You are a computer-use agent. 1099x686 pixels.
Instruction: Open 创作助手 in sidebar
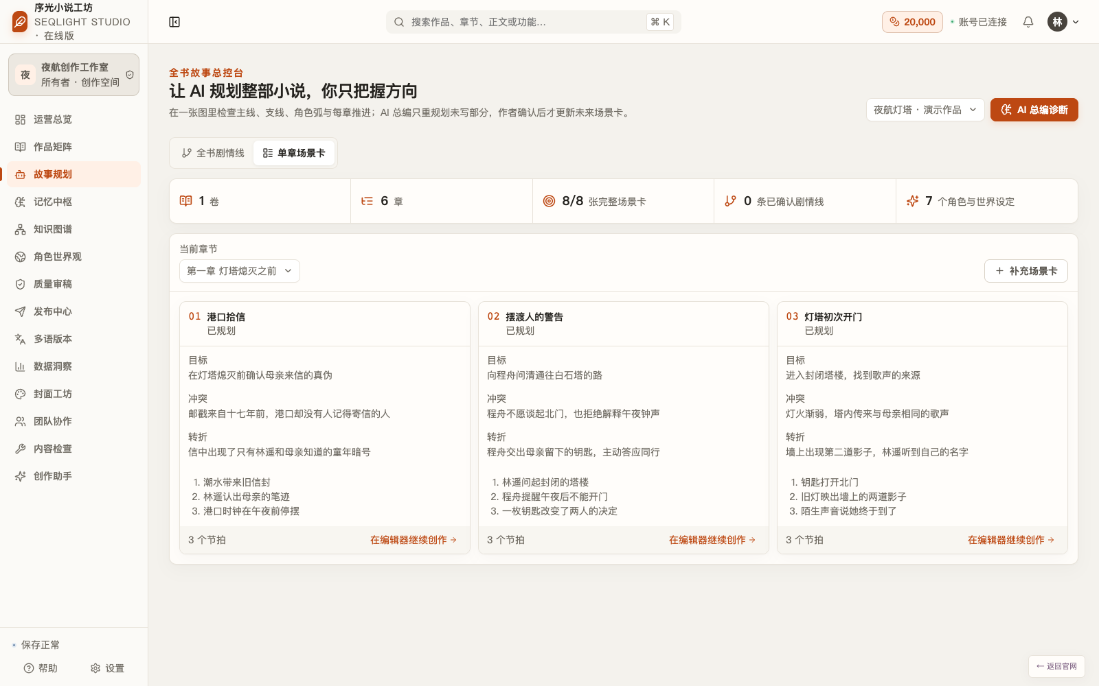[74, 476]
